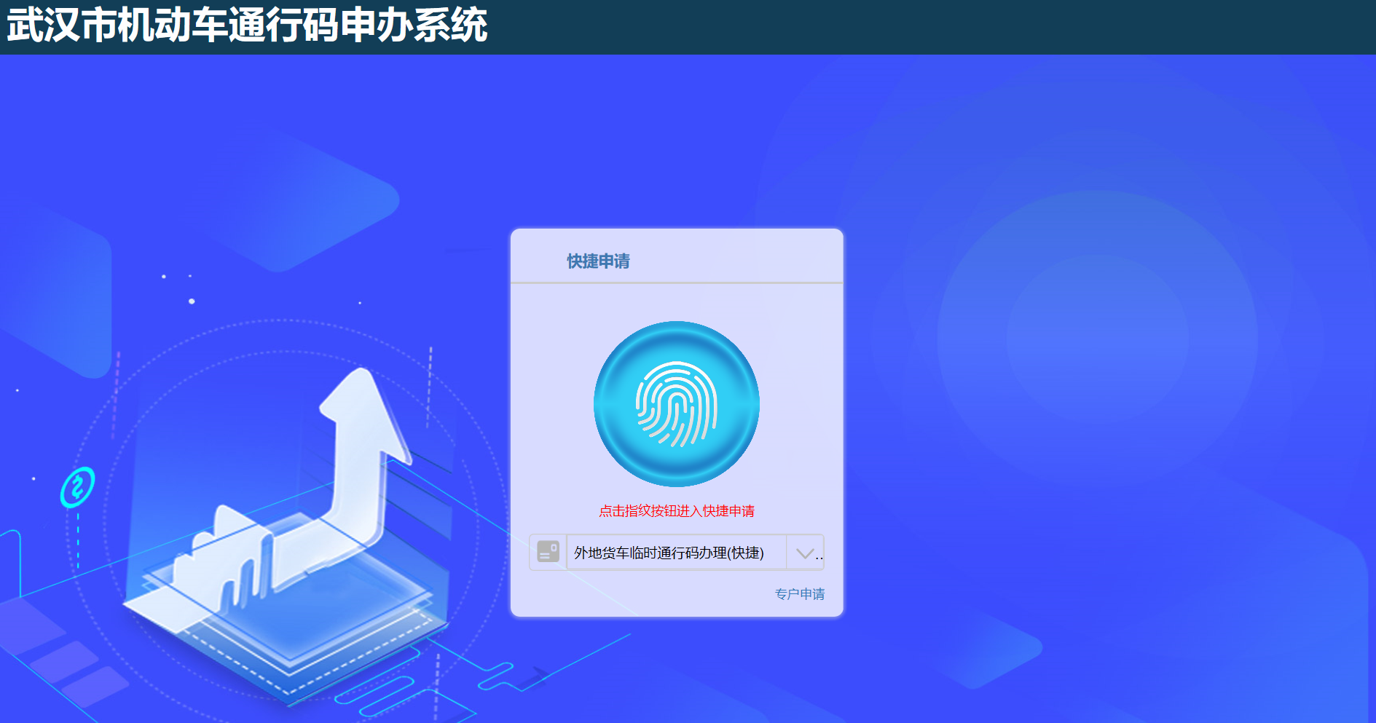The width and height of the screenshot is (1376, 723).
Task: Open the 专户申请 link
Action: pos(800,594)
